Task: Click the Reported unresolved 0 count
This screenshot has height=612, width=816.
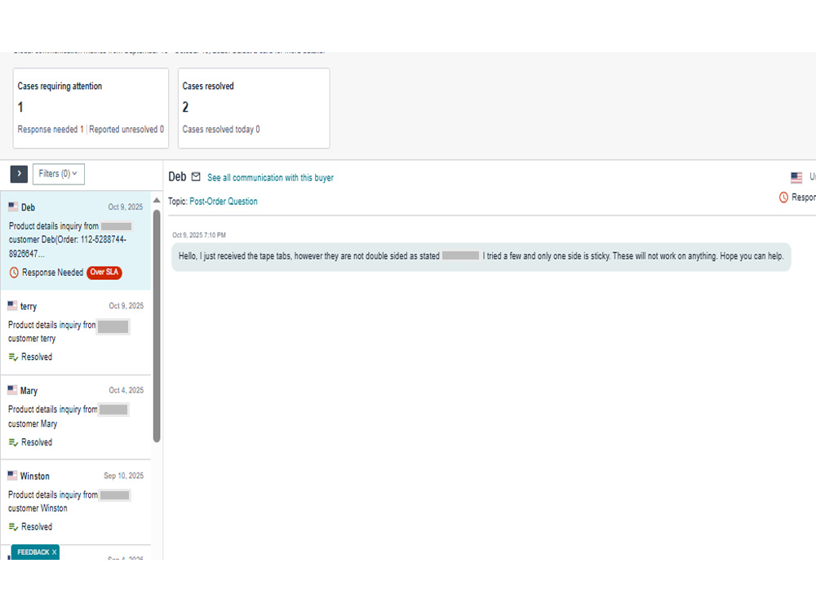Action: tap(126, 129)
